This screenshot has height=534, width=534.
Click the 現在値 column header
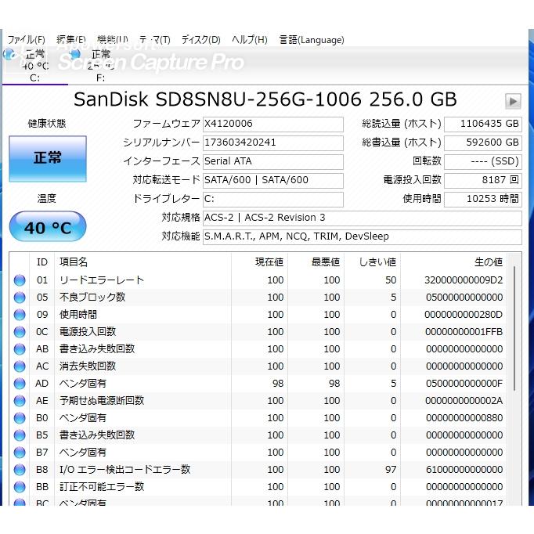(259, 262)
